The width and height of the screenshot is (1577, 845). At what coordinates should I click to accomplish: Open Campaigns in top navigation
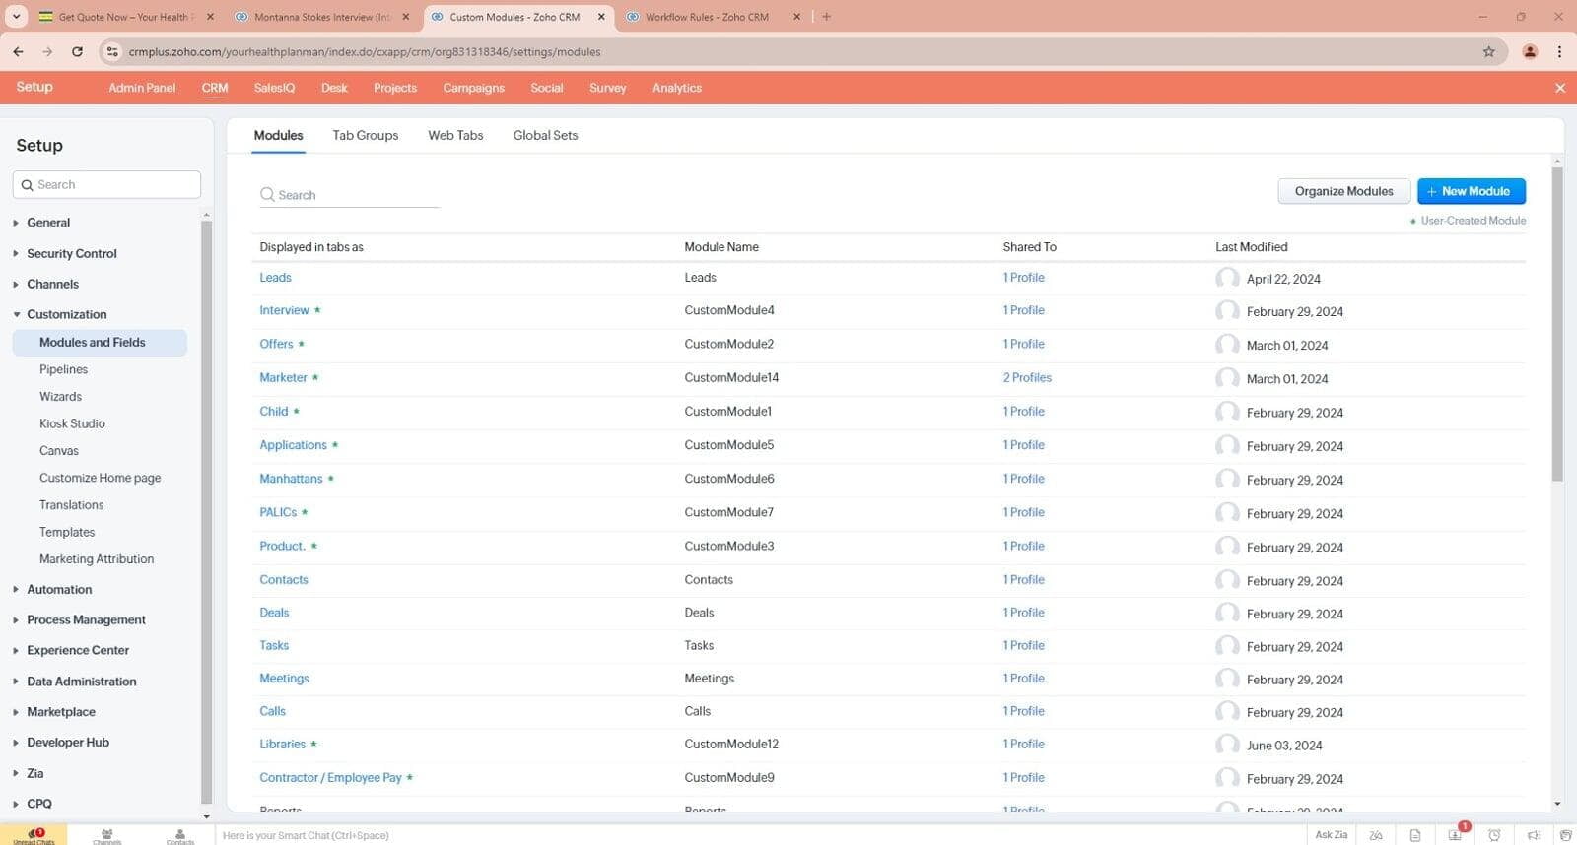[473, 88]
